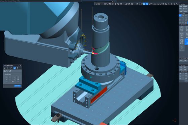The image size is (188, 125).
Task: Click the Break button in the right panel
Action: point(185,11)
